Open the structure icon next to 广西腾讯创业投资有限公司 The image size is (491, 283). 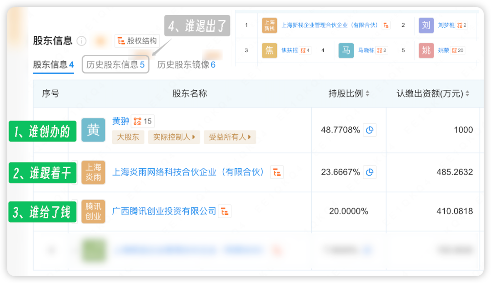225,211
